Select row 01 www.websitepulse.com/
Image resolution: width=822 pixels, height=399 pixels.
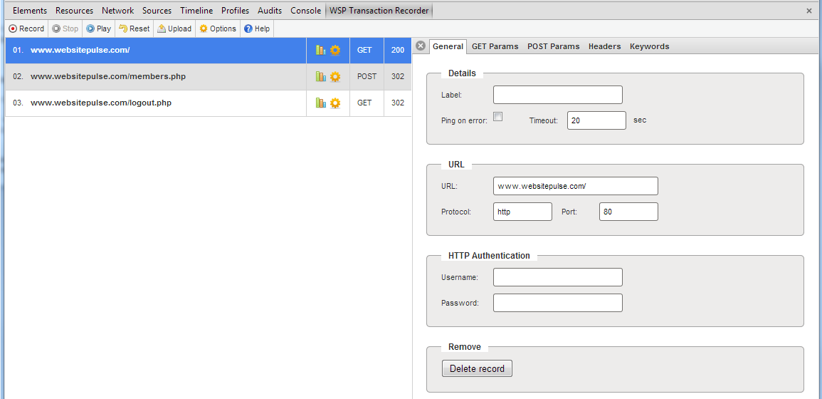click(x=209, y=51)
